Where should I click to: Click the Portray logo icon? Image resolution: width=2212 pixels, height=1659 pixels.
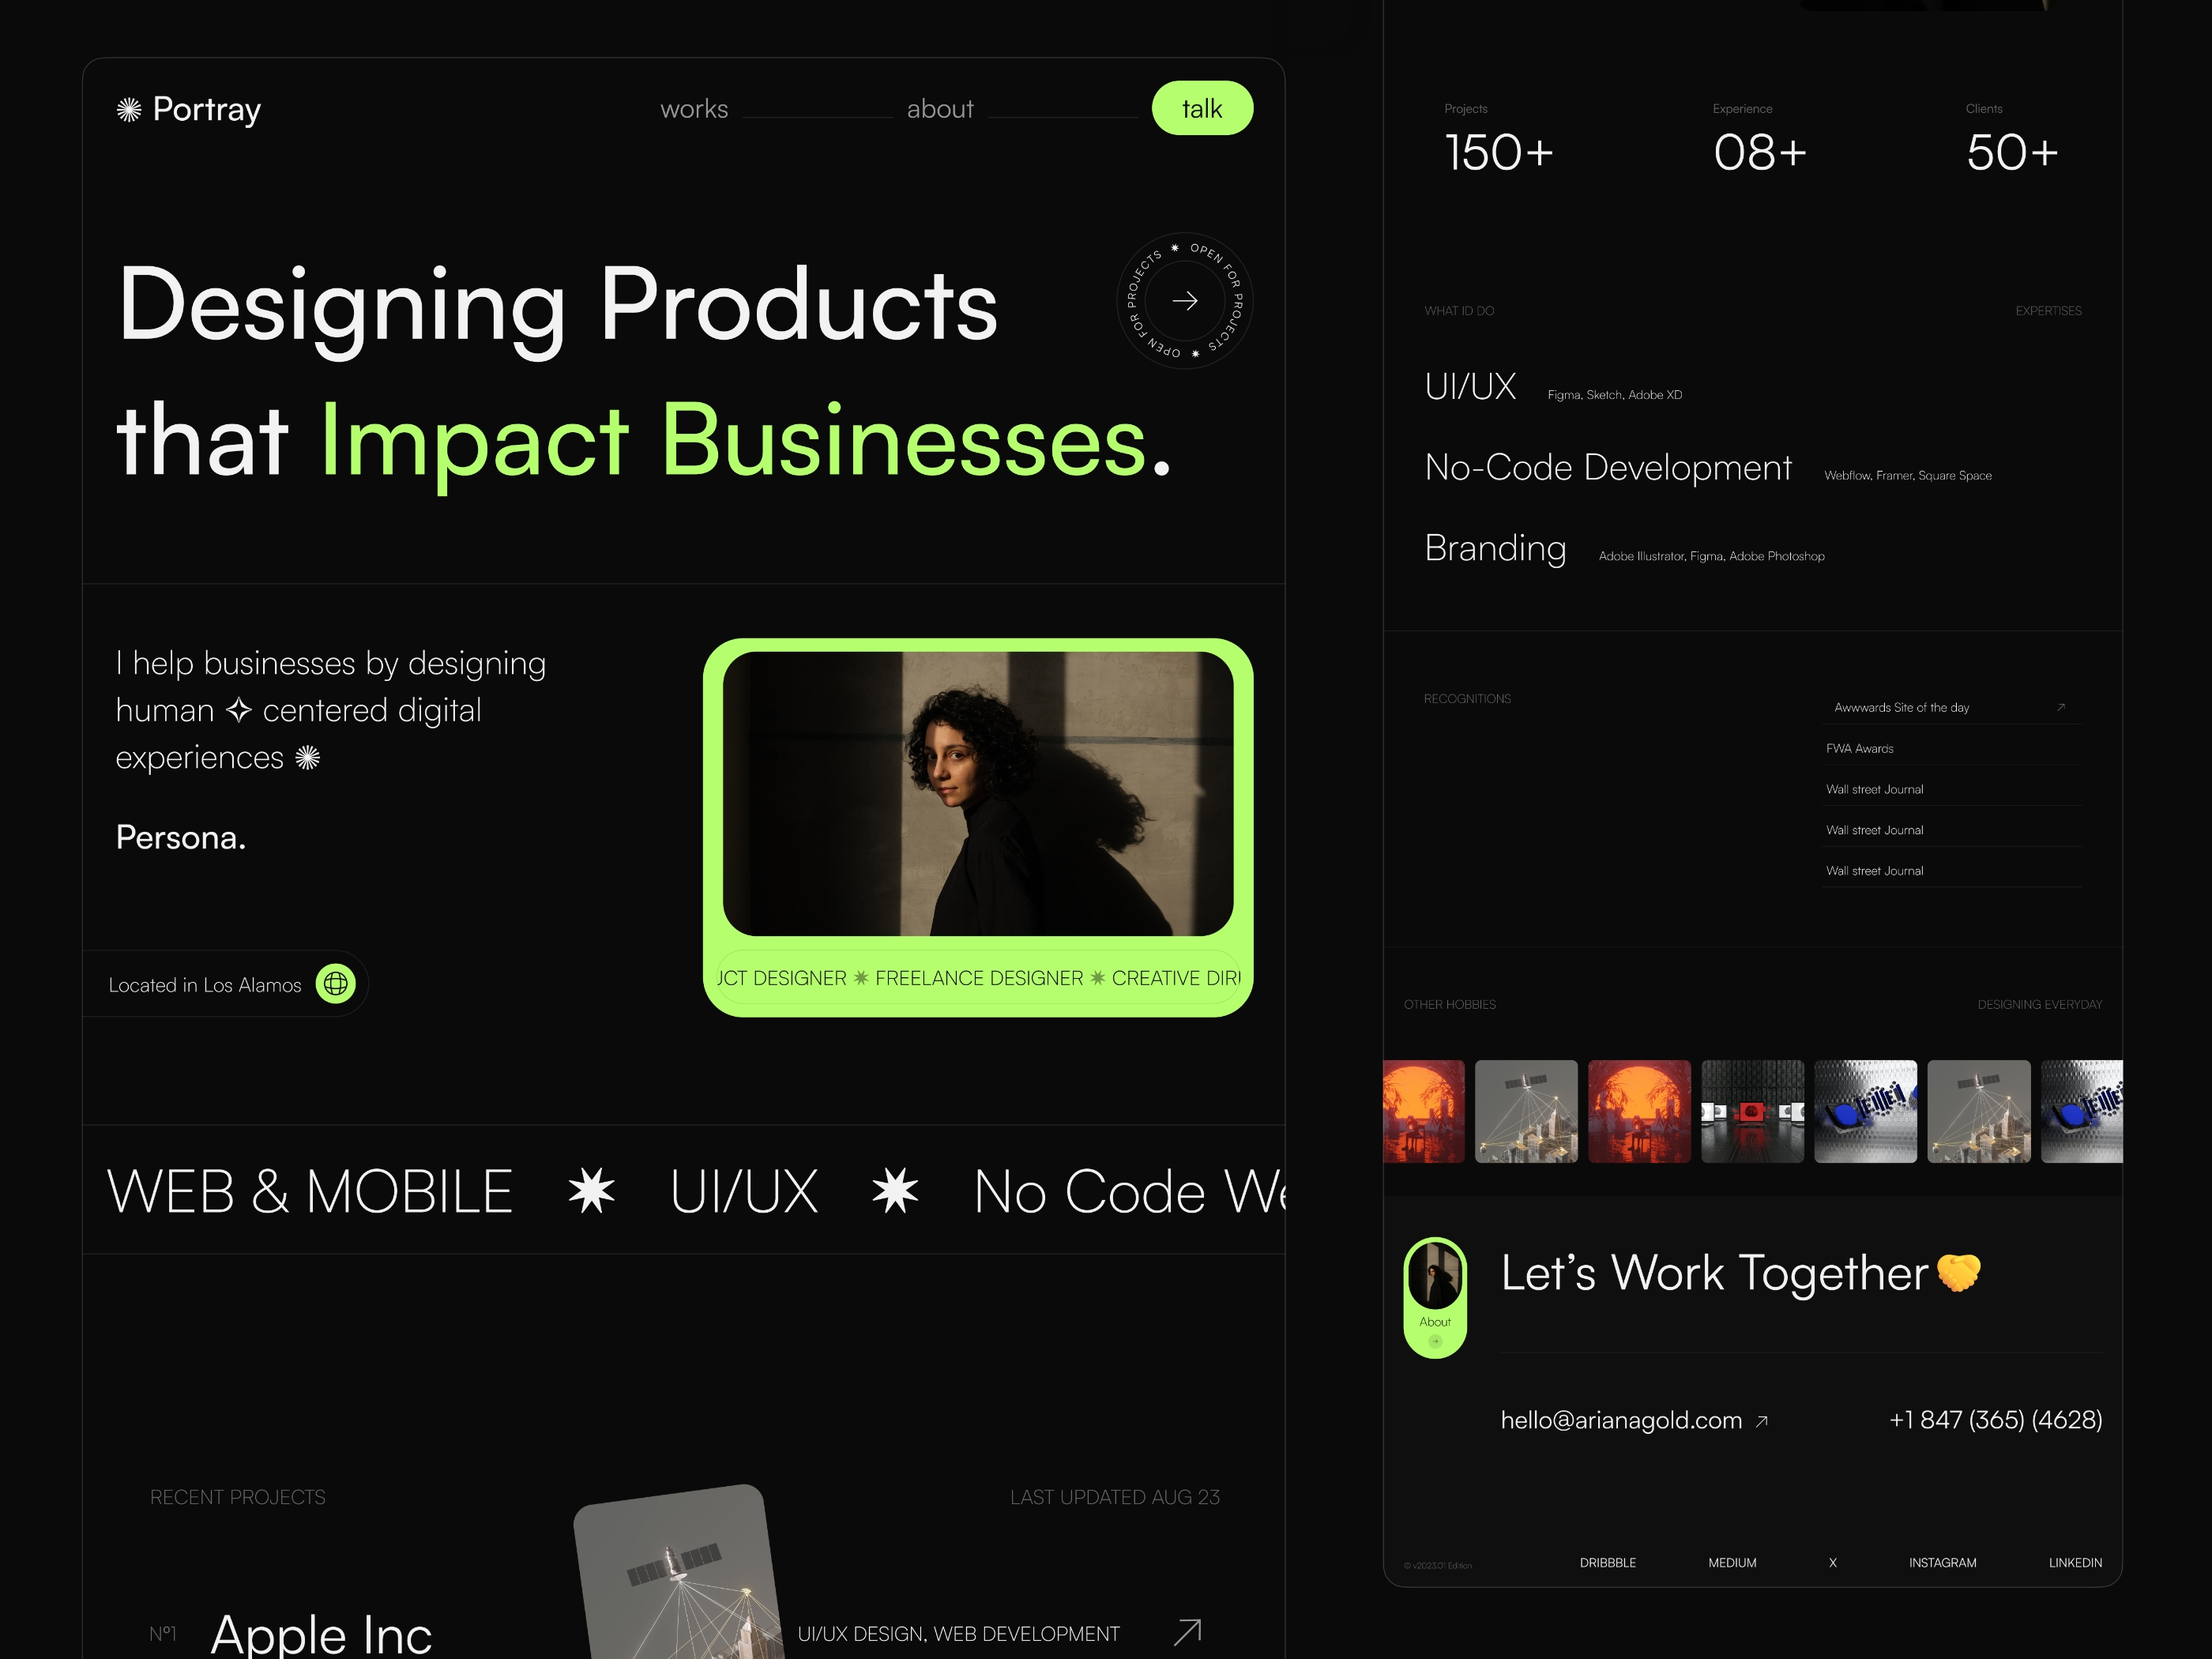(x=130, y=108)
